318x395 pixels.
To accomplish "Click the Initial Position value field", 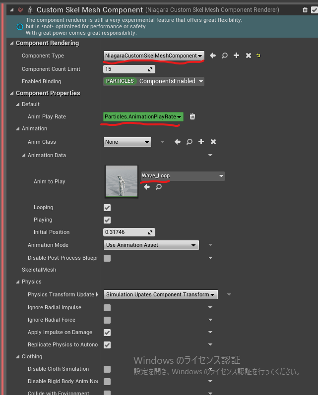I will tap(129, 232).
